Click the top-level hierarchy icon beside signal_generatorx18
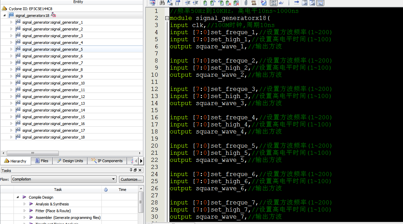 point(53,15)
